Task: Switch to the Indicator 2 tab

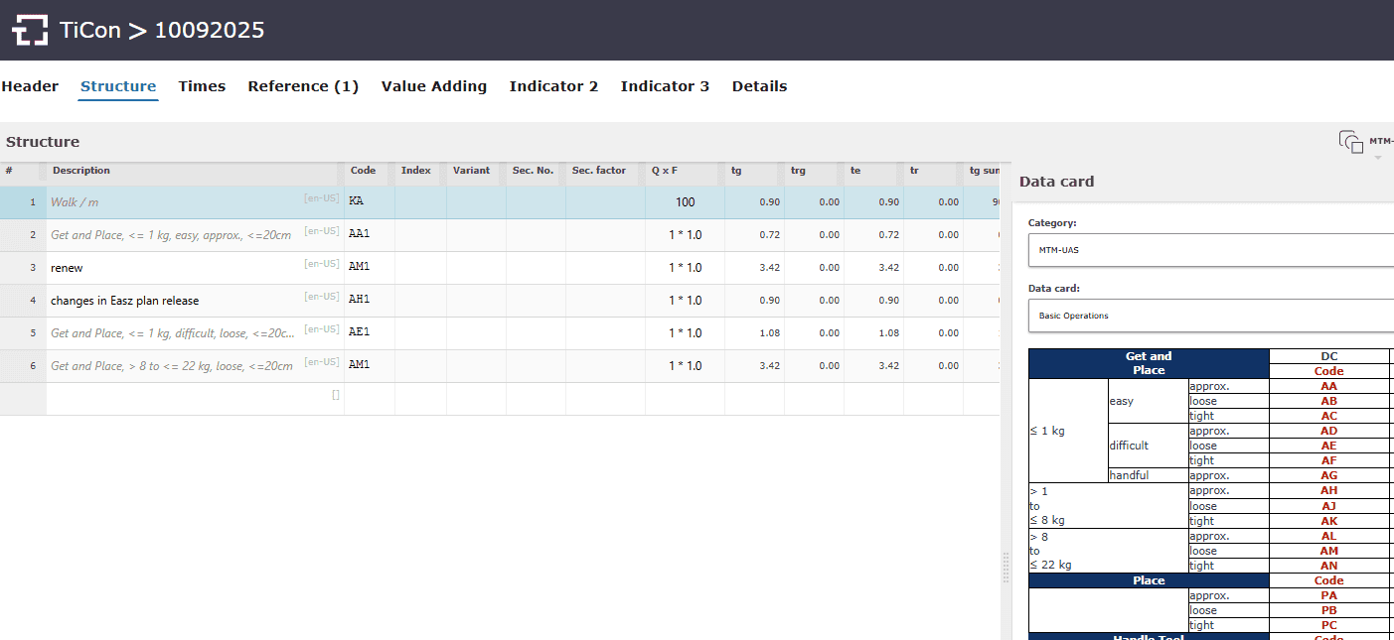Action: (553, 86)
